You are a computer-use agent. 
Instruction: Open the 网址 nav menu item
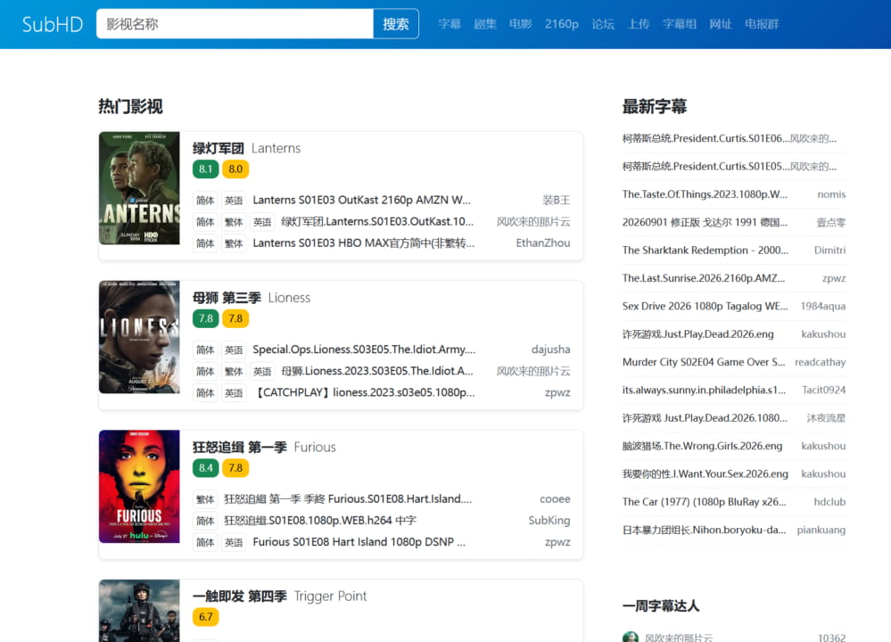(721, 24)
